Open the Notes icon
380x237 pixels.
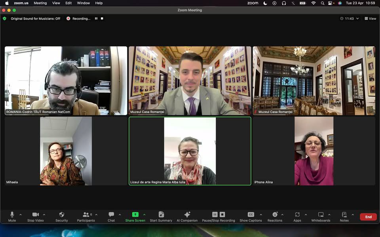(x=344, y=214)
